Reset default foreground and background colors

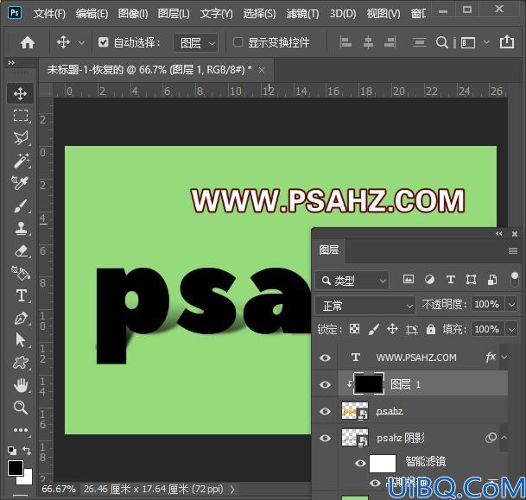12,451
